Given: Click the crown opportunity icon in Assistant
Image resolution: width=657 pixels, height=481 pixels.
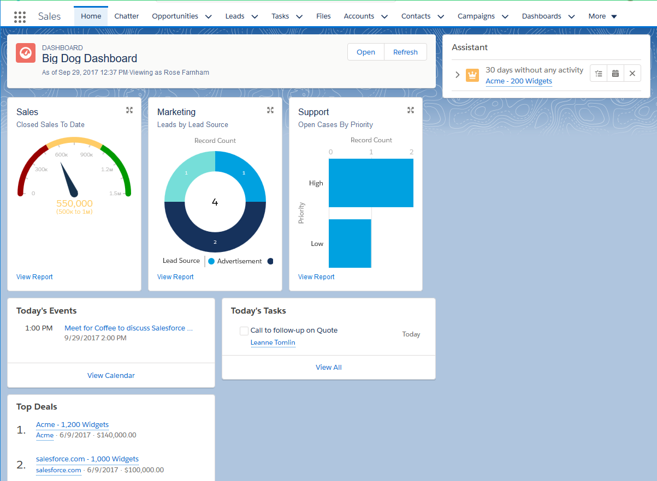Looking at the screenshot, I should click(472, 75).
